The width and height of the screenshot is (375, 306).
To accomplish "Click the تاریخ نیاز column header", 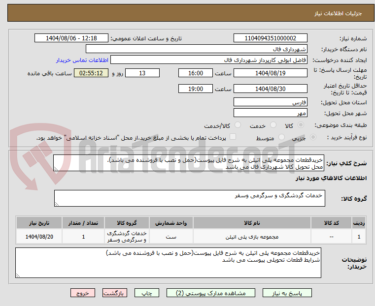I will point(39,223).
